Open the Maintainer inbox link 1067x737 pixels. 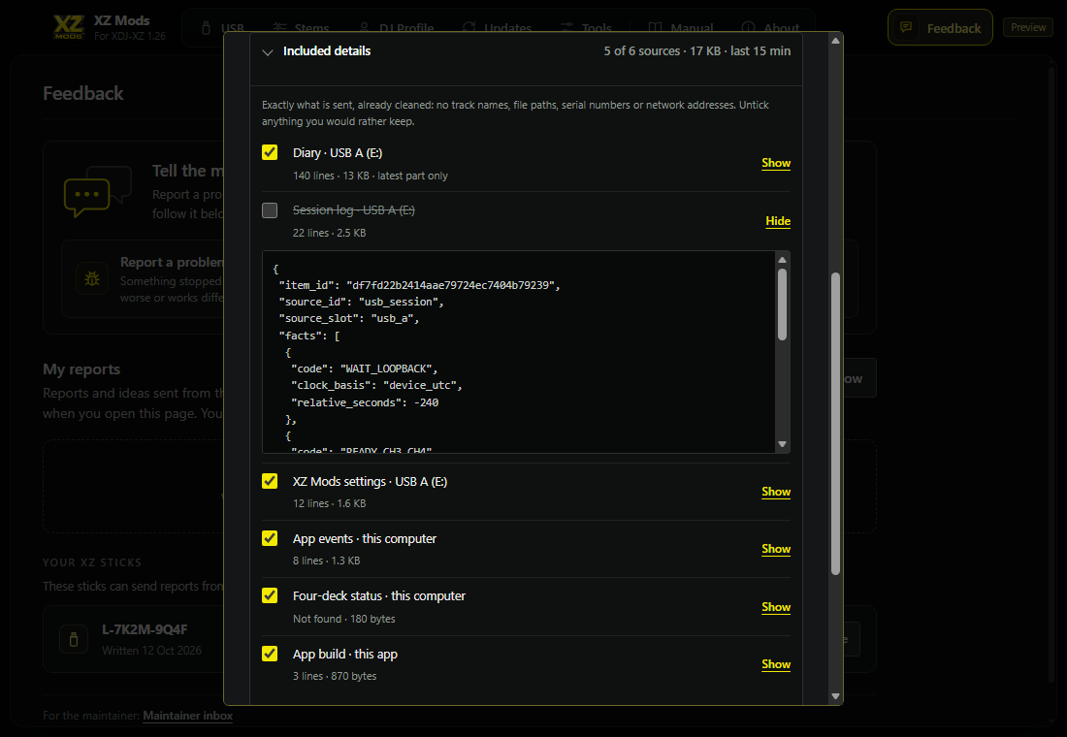[x=188, y=716]
